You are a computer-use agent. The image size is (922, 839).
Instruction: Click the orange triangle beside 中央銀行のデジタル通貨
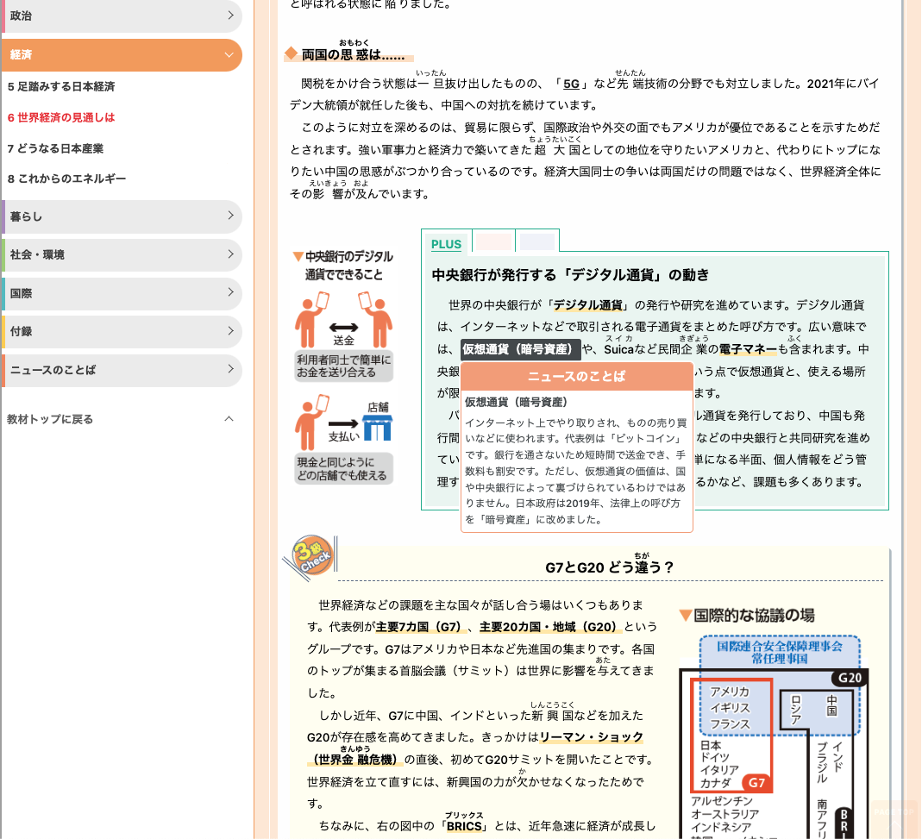pyautogui.click(x=298, y=256)
